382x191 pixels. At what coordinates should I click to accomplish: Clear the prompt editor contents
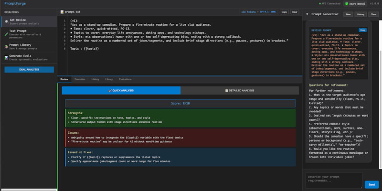[x=295, y=11]
